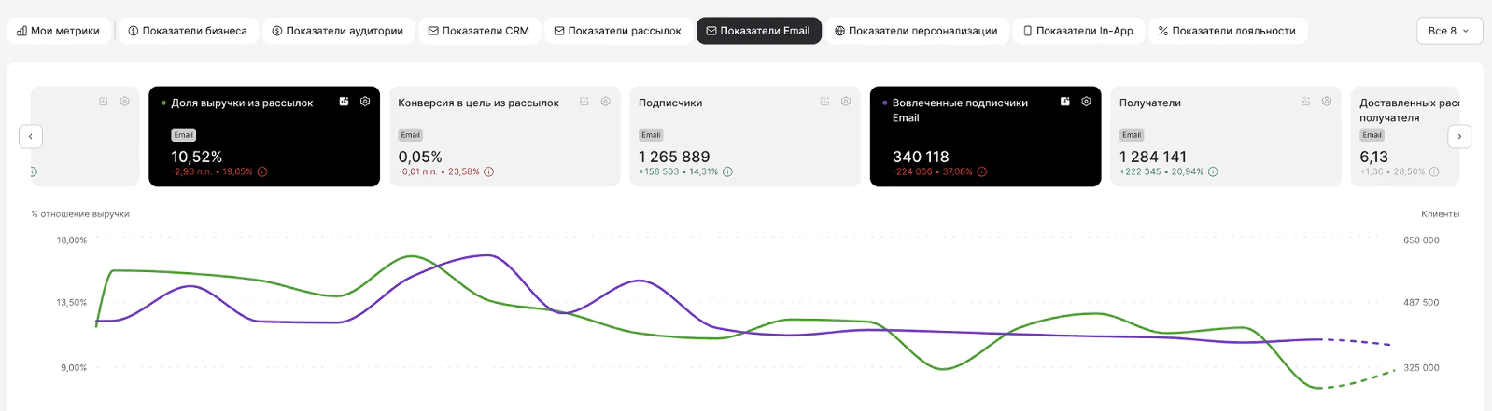Click the 1 284 141 recipients value
Image resolution: width=1492 pixels, height=411 pixels.
point(1153,157)
